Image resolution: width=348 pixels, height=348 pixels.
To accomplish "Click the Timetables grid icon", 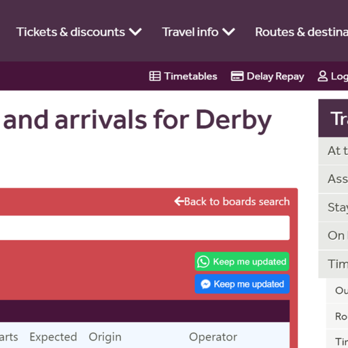I will pos(155,76).
